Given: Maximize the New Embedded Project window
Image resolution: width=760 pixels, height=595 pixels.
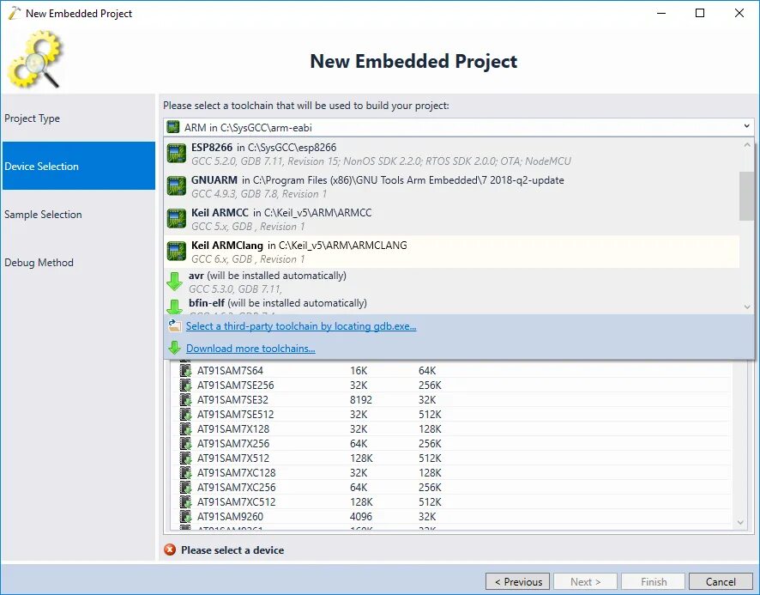Looking at the screenshot, I should point(699,13).
